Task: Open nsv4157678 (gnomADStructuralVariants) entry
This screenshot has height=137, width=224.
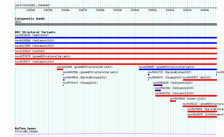Action: 43,56
